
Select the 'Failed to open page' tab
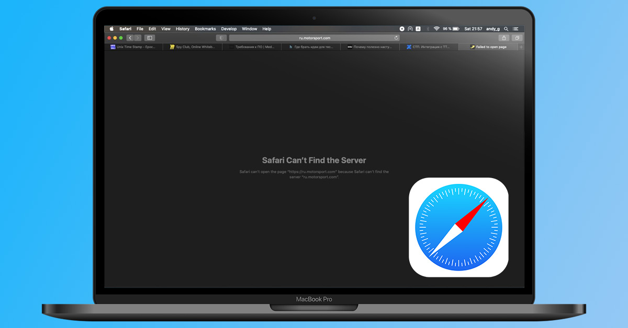pos(491,47)
